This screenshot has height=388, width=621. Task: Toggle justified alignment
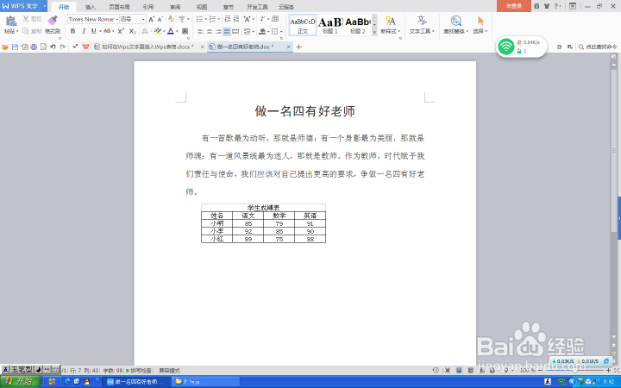tap(227, 31)
